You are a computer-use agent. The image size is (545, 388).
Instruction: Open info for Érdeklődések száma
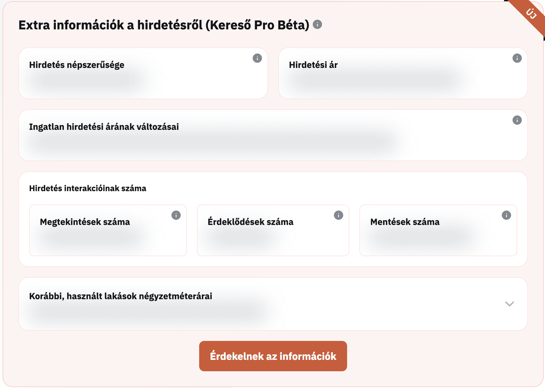(x=338, y=215)
